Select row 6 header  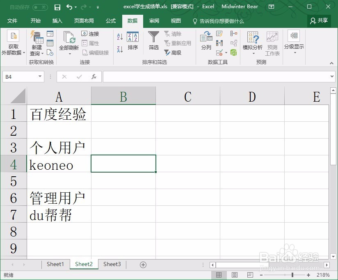click(14, 198)
